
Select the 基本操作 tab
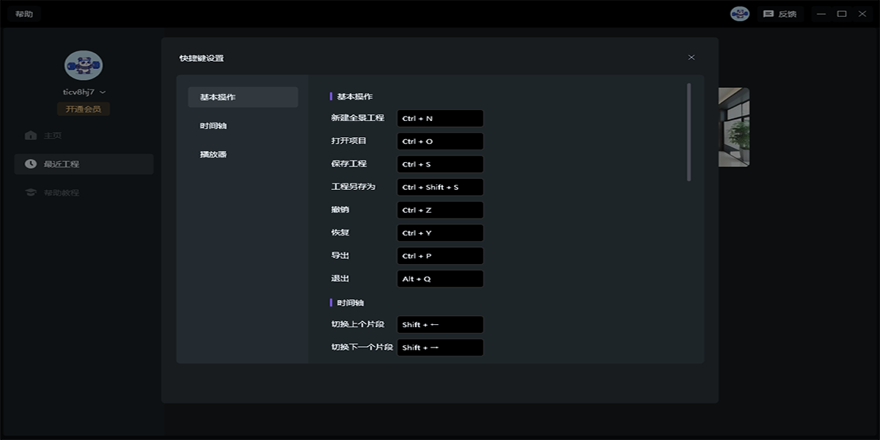[x=243, y=98]
